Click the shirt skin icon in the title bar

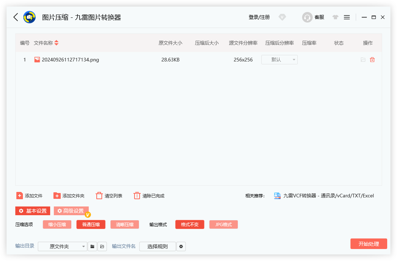[335, 17]
